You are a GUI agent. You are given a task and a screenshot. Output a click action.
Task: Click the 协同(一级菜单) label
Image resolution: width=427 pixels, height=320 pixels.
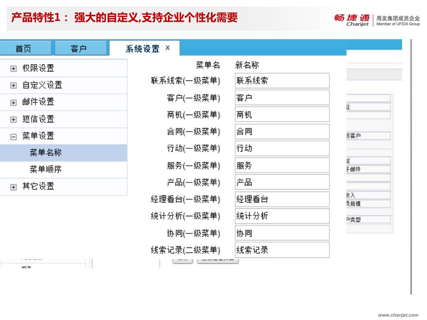(193, 233)
